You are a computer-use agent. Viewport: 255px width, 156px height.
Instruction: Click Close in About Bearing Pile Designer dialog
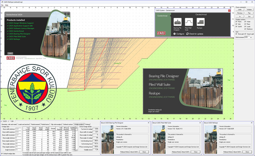(x=144, y=152)
